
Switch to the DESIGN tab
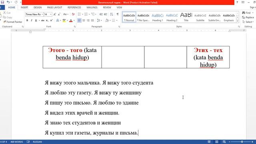pos(38,8)
